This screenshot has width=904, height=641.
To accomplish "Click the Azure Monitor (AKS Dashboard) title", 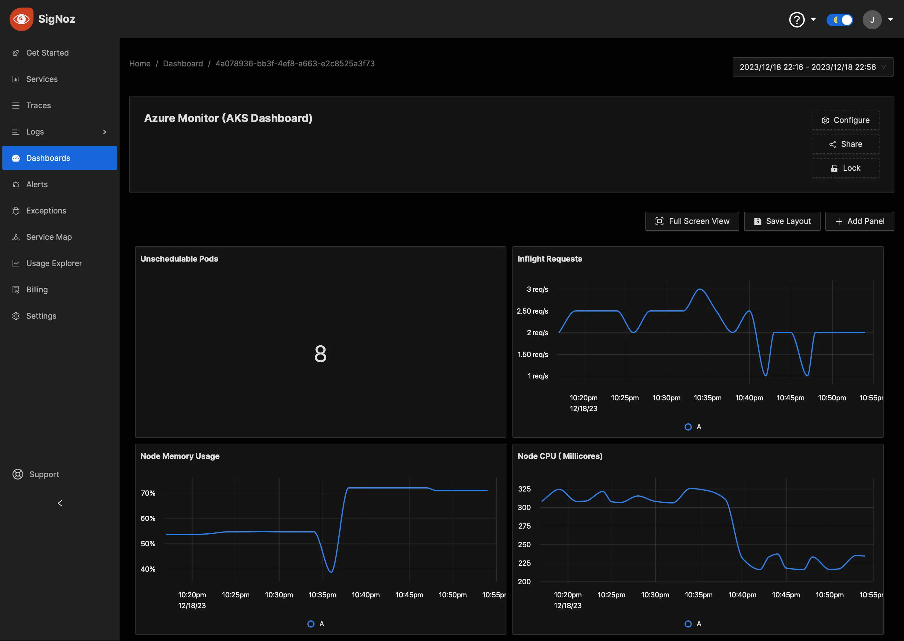I will coord(228,118).
